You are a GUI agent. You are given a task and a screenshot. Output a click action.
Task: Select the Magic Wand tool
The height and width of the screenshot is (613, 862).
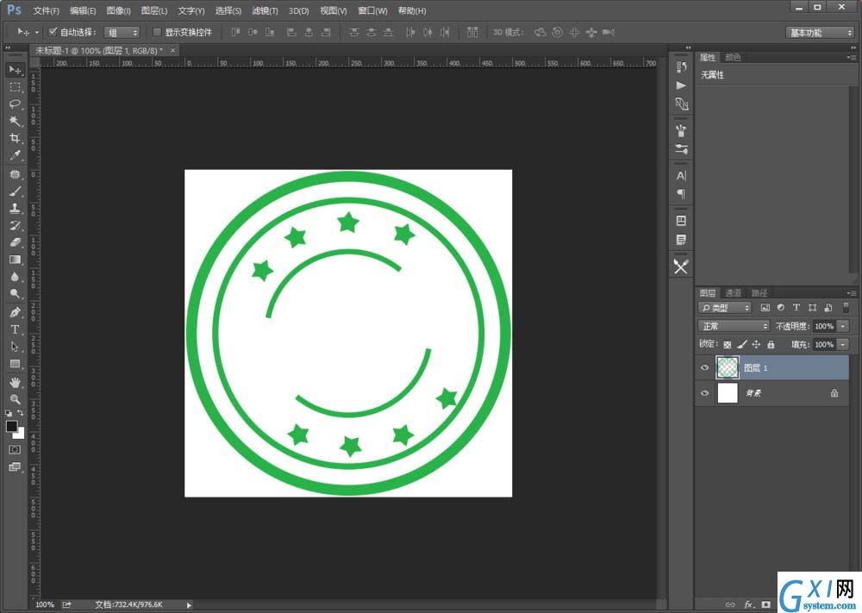(x=15, y=121)
